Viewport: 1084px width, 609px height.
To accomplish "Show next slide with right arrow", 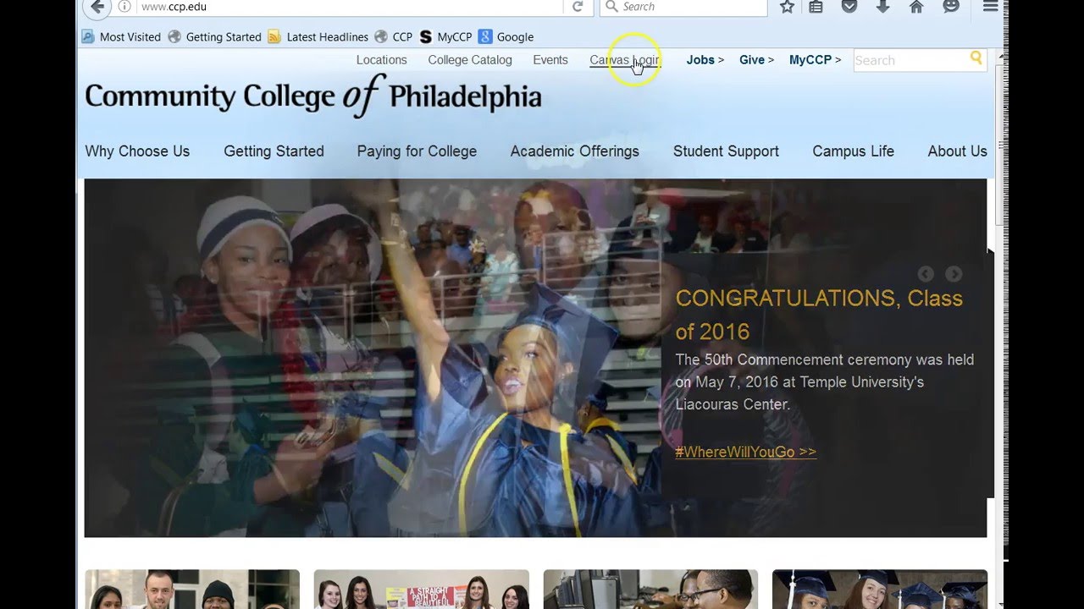I will coord(954,274).
